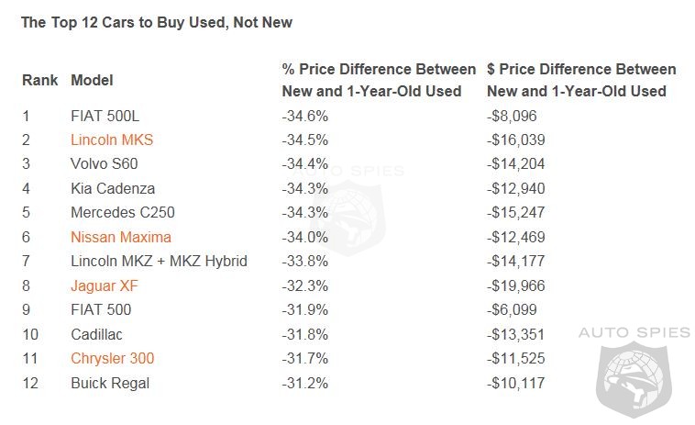Click the Cadillac model cell
This screenshot has height=425, width=695.
(96, 334)
